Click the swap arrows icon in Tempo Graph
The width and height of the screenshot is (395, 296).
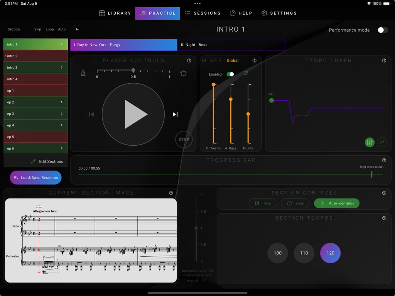pyautogui.click(x=382, y=142)
